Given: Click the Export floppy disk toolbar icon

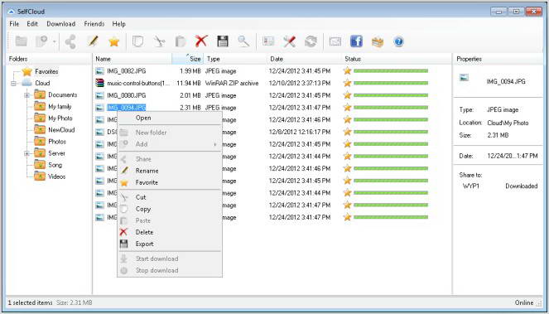Looking at the screenshot, I should [223, 41].
